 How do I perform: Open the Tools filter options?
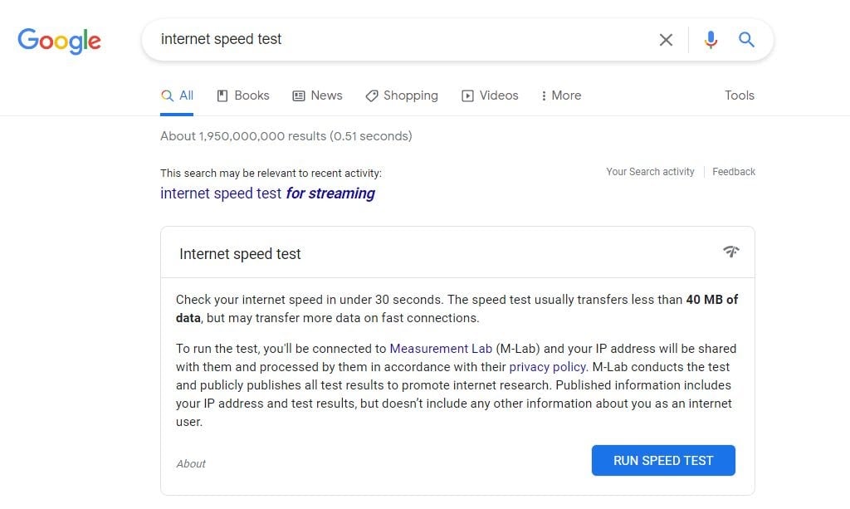coord(739,95)
